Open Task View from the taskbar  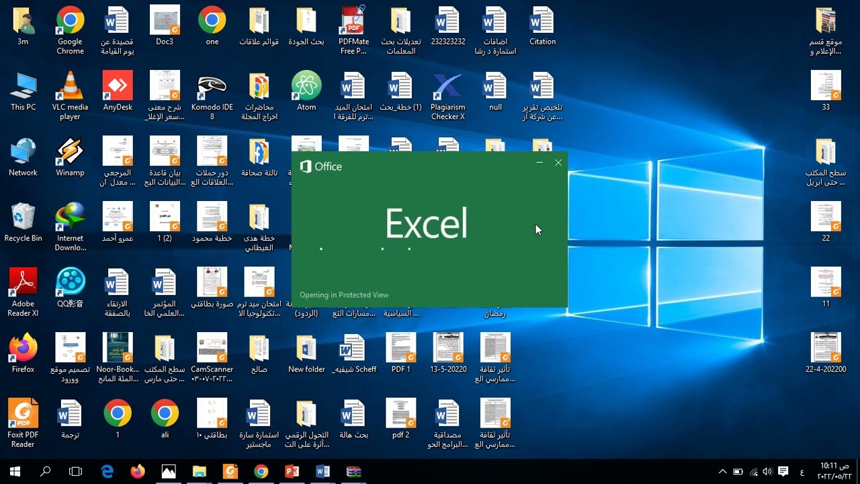click(76, 471)
